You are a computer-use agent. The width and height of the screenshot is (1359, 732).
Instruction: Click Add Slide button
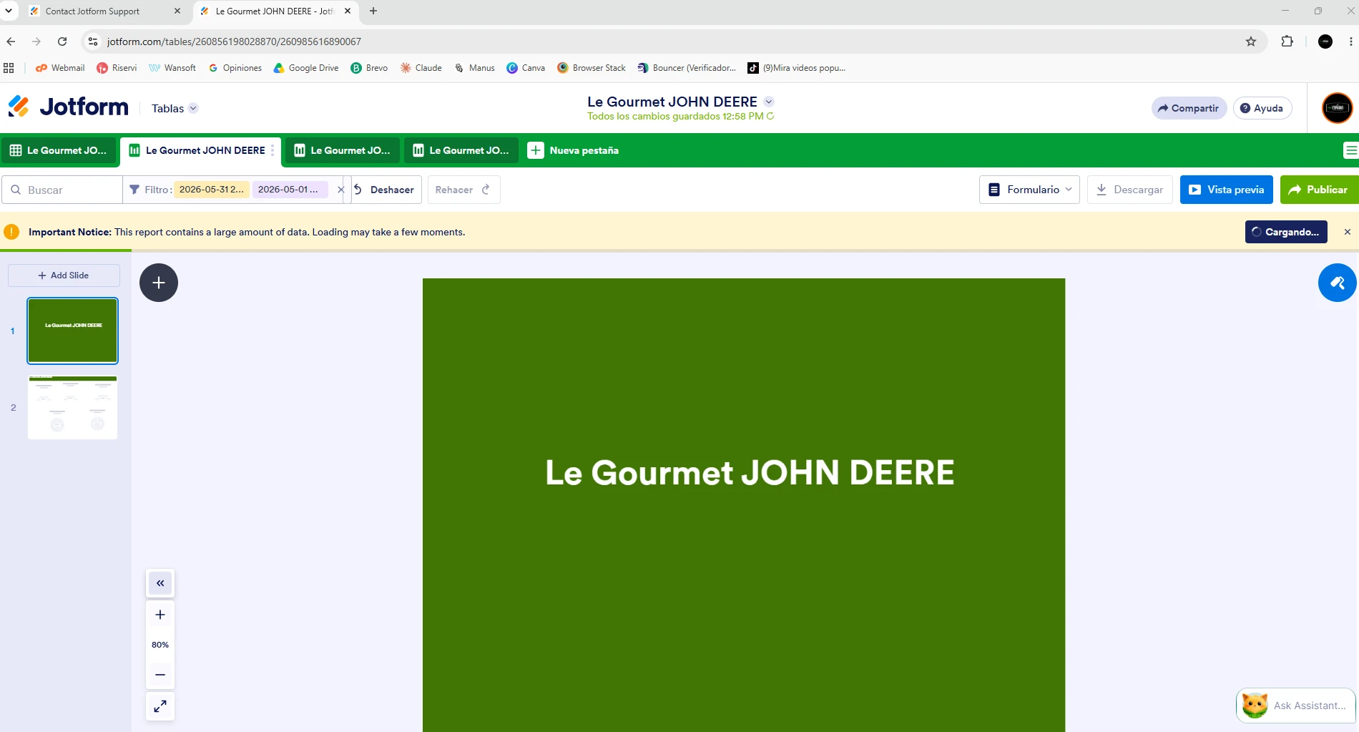tap(64, 275)
